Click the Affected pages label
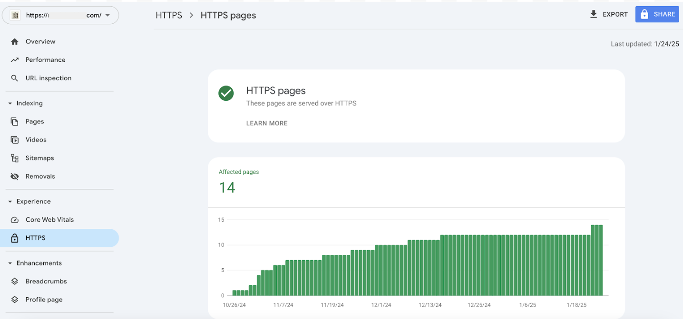 (x=239, y=172)
